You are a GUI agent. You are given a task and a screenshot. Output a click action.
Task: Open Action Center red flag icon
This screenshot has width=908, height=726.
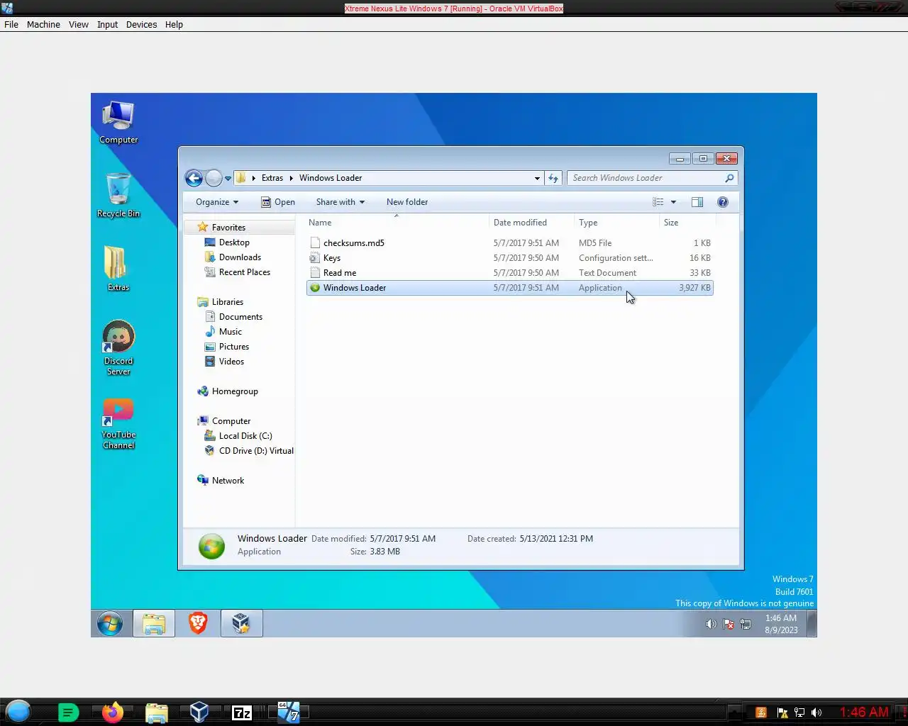[x=729, y=624]
